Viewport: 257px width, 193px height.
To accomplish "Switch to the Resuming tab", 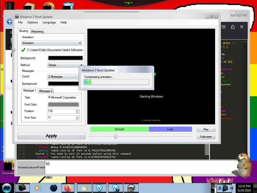I will click(x=37, y=31).
